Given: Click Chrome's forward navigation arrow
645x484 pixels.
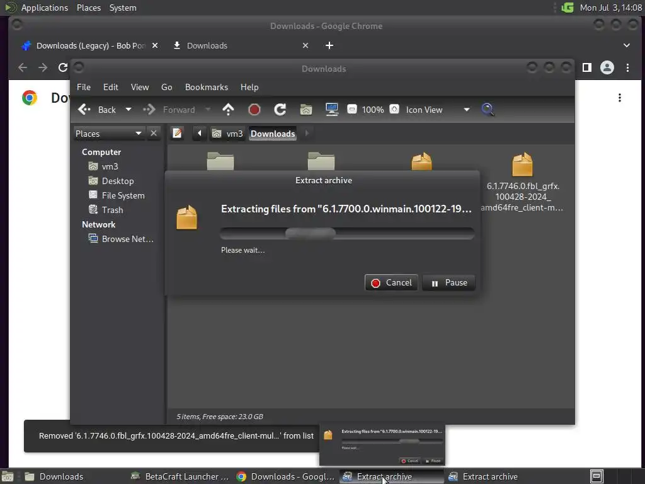Looking at the screenshot, I should [43, 67].
